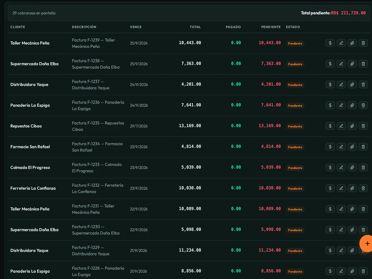Delete Factura F-1234 collection
The image size is (372, 279).
363,146
